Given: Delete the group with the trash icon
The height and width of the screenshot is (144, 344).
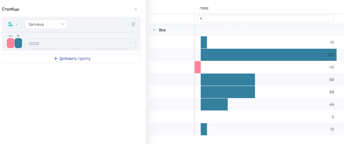Looking at the screenshot, I should (133, 24).
